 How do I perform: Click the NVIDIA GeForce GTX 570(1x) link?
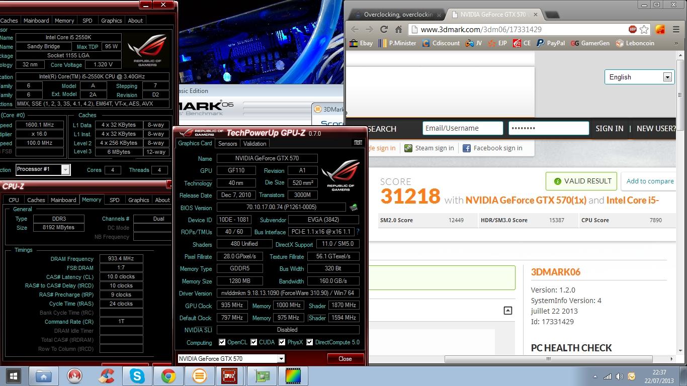526,200
